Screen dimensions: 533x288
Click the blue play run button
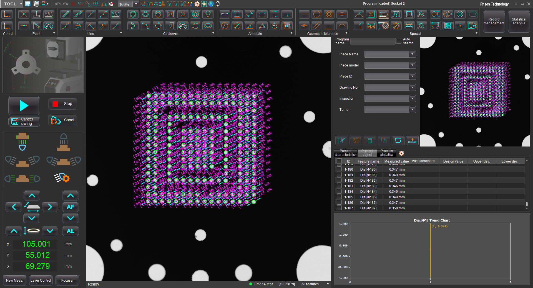pos(24,106)
